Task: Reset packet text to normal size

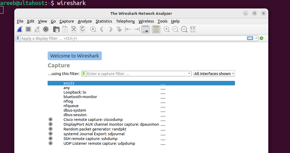Action: 184,29
